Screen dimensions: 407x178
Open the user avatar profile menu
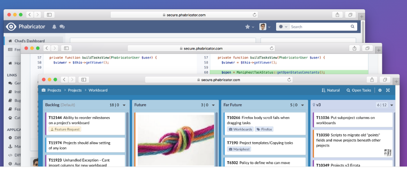(265, 27)
